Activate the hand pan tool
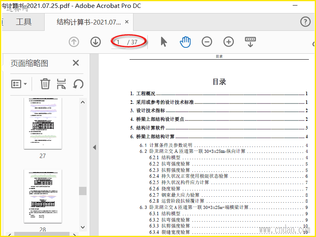The width and height of the screenshot is (316, 237). tap(185, 42)
